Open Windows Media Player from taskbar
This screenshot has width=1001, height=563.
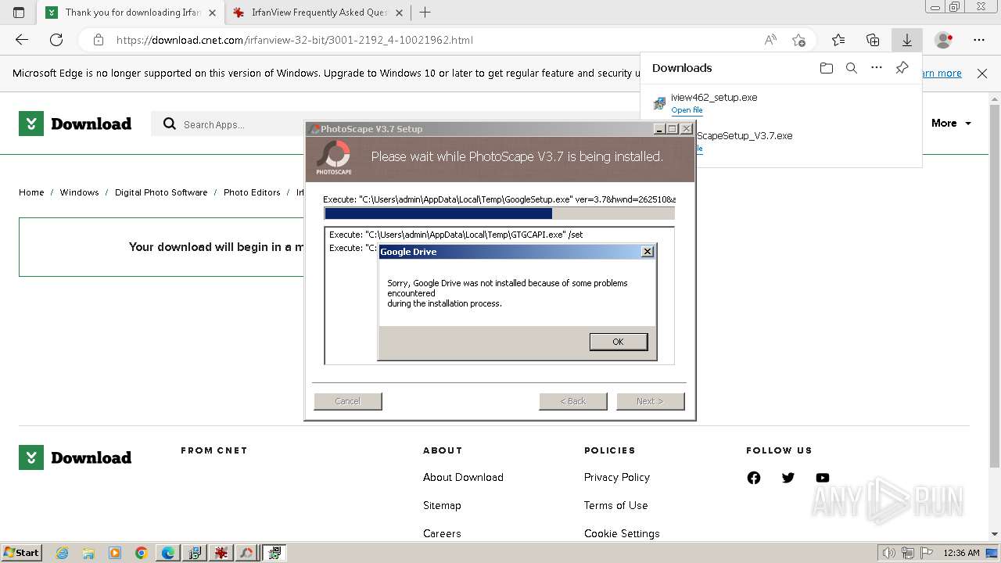pos(115,553)
